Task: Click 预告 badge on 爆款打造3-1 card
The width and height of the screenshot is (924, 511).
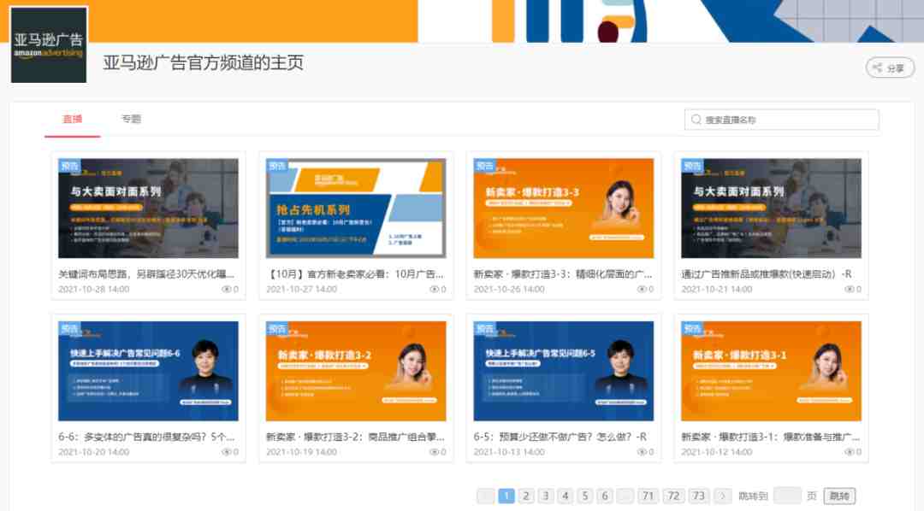Action: click(692, 328)
